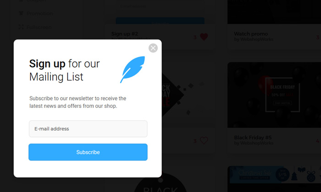Screen dimensions: 321x192
Task: Close the mailing list popup
Action: 153,48
